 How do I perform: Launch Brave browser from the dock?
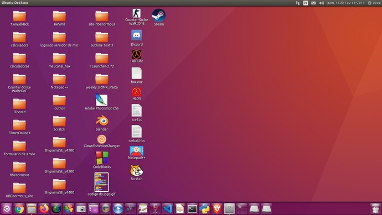coord(217,209)
